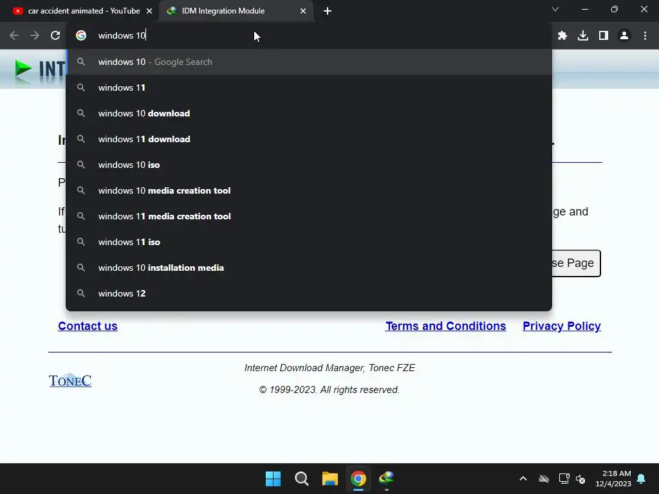
Task: Click the © 1999-2023. All rights reserved text
Action: point(329,390)
